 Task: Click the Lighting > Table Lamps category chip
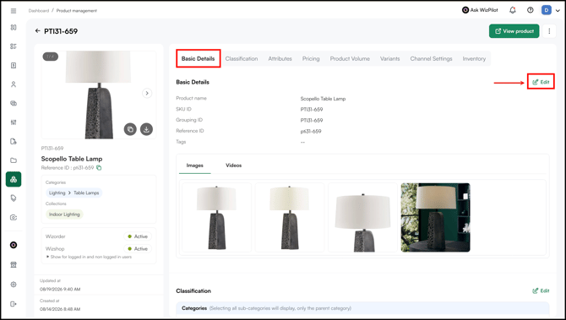coord(74,193)
